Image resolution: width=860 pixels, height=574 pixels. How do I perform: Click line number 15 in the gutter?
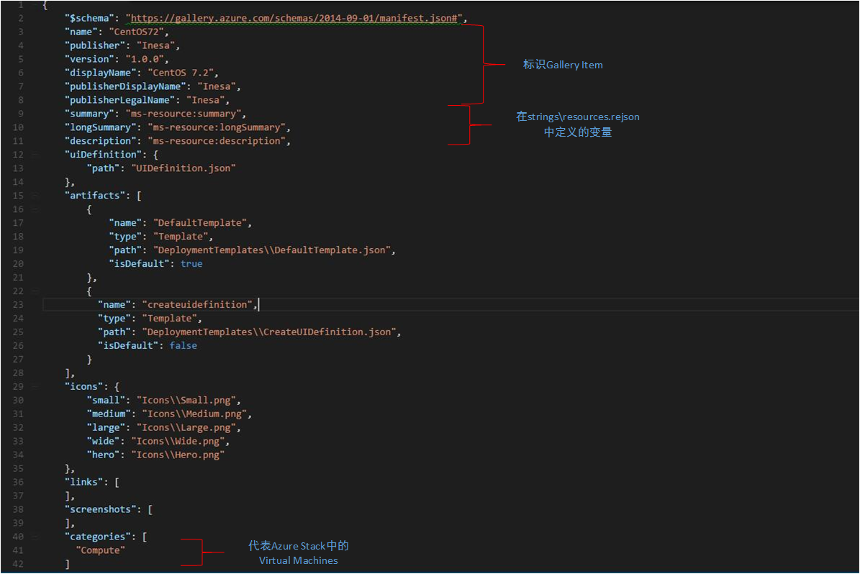click(18, 196)
